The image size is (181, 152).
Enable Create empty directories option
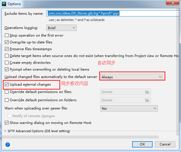pos(7,62)
